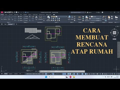Toggle the grid display in status bar

[46, 74]
